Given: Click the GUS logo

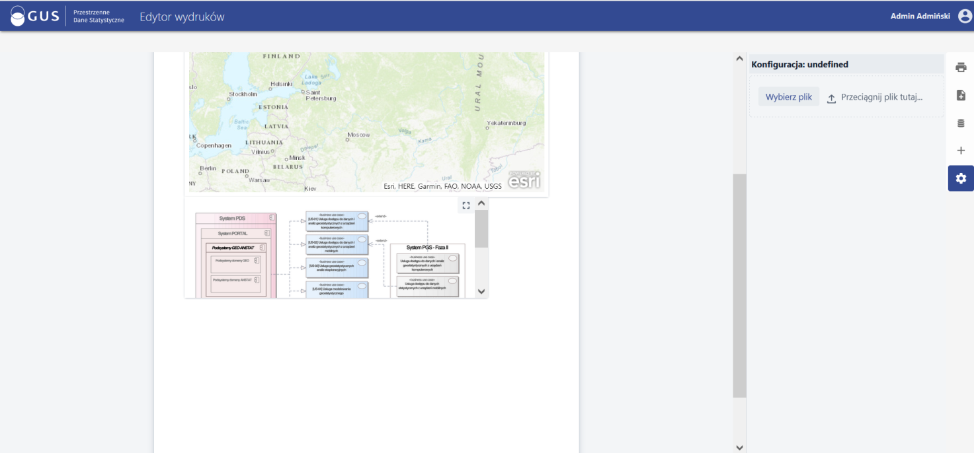Looking at the screenshot, I should coord(35,17).
